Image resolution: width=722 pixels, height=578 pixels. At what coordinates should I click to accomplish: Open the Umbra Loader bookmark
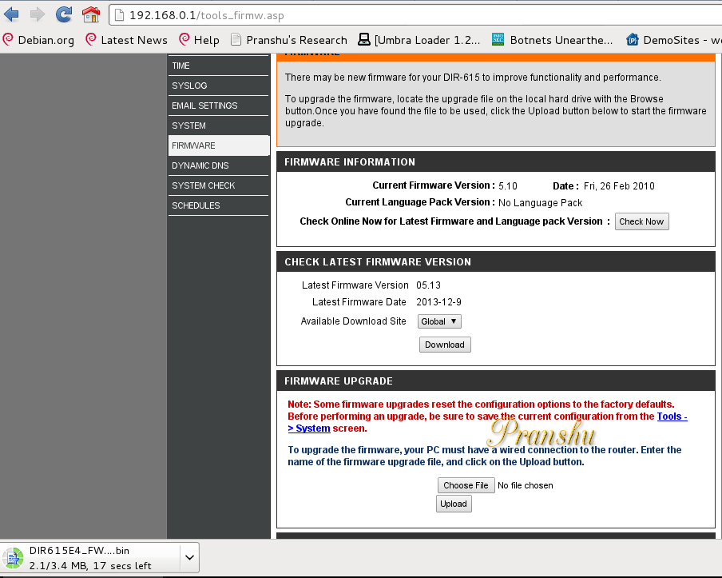[x=419, y=40]
